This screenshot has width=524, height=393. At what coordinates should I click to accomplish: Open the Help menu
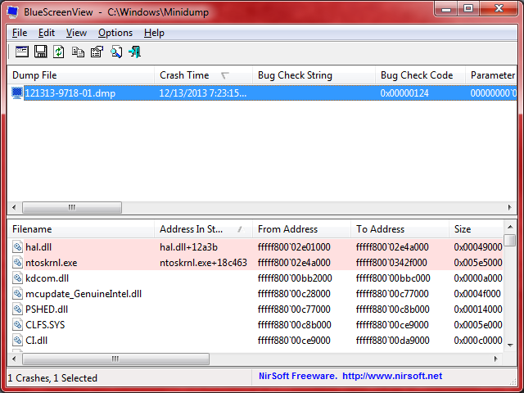[x=154, y=33]
